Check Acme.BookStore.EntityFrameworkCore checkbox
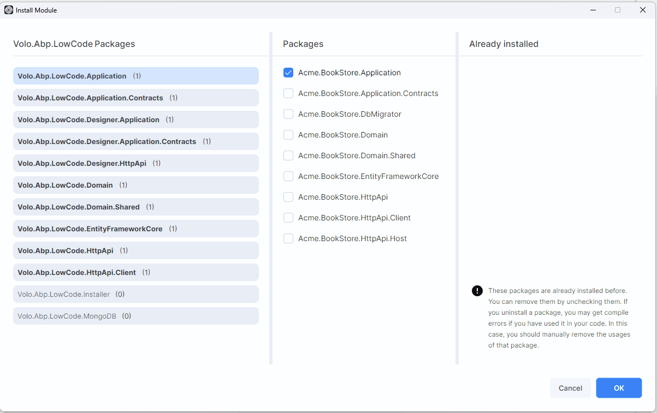Screen dimensions: 657x413 pyautogui.click(x=288, y=176)
